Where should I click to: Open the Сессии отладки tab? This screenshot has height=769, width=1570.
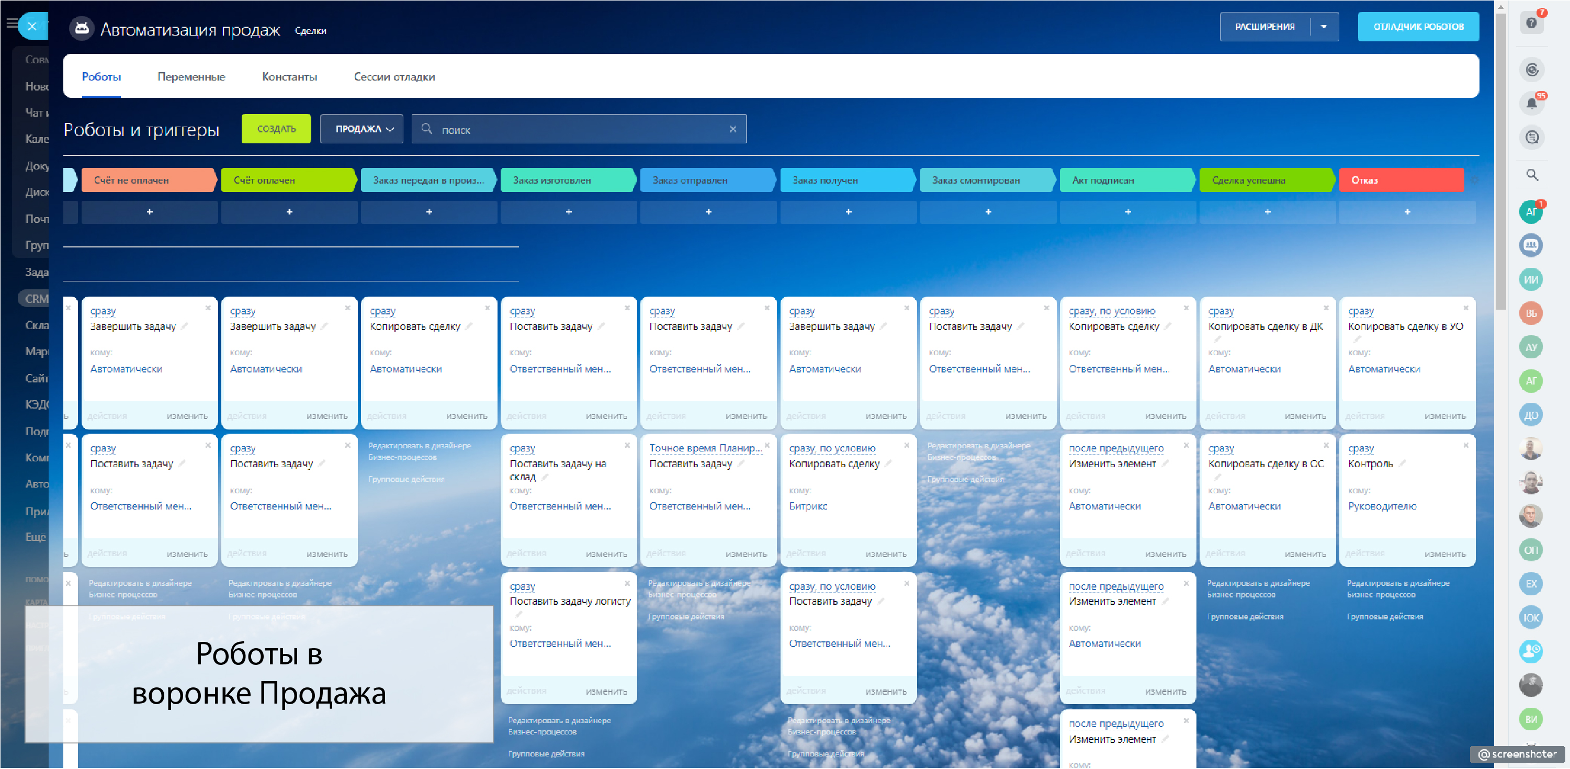coord(394,77)
